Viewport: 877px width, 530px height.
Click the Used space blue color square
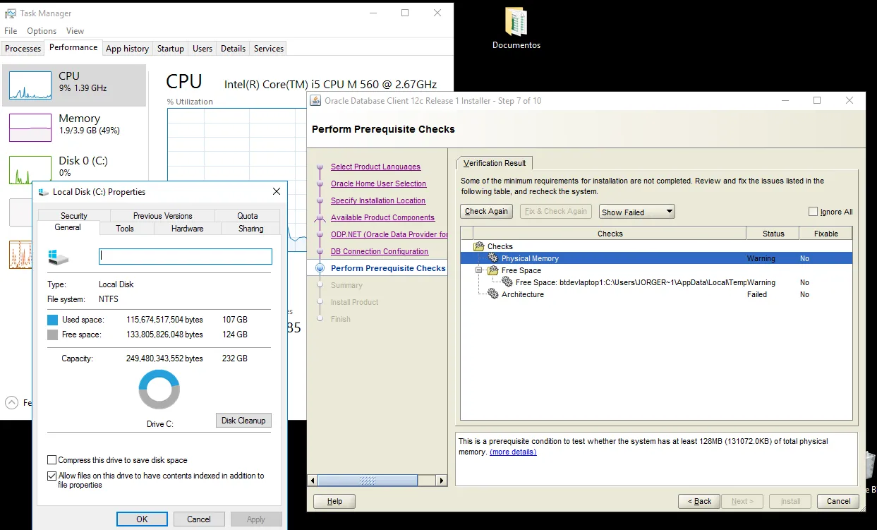point(52,320)
